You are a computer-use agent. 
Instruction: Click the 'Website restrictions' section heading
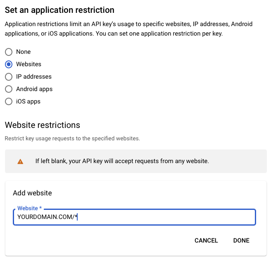pyautogui.click(x=42, y=125)
